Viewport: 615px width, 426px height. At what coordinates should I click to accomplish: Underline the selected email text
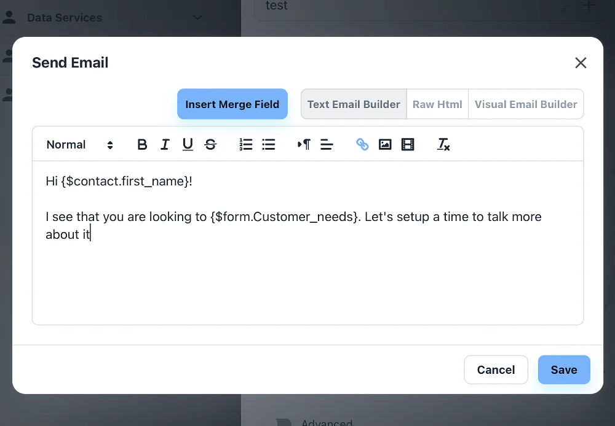coord(188,145)
